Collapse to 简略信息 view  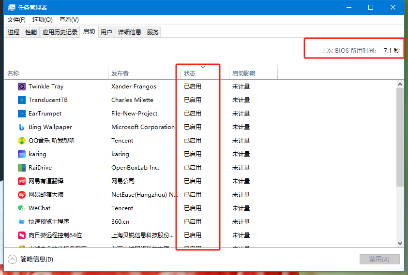click(x=30, y=259)
